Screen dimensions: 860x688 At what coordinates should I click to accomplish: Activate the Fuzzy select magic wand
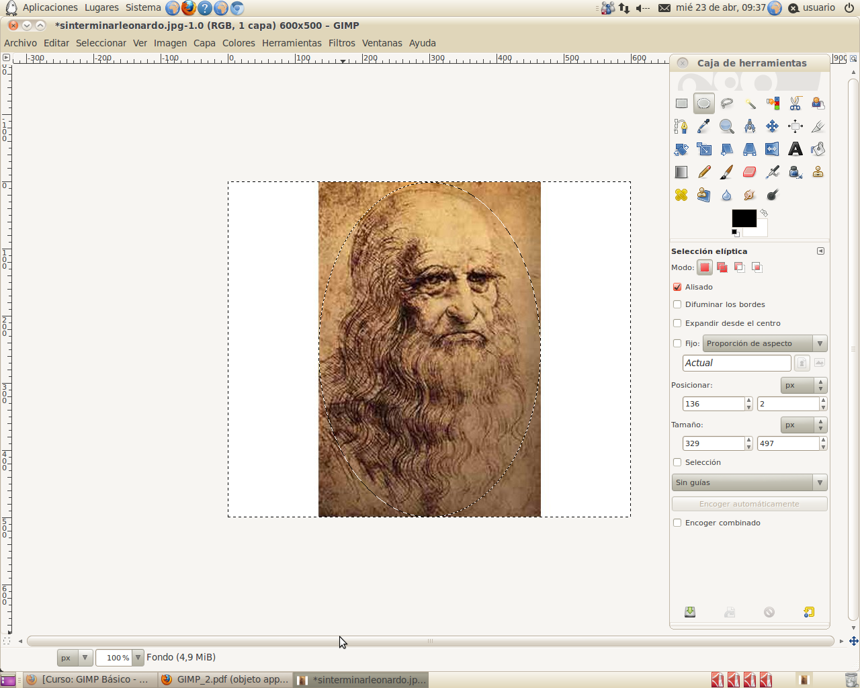pos(748,103)
